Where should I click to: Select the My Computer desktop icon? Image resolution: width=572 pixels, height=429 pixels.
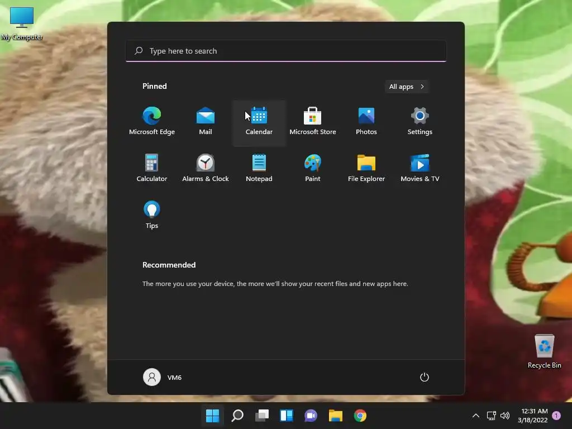[22, 23]
